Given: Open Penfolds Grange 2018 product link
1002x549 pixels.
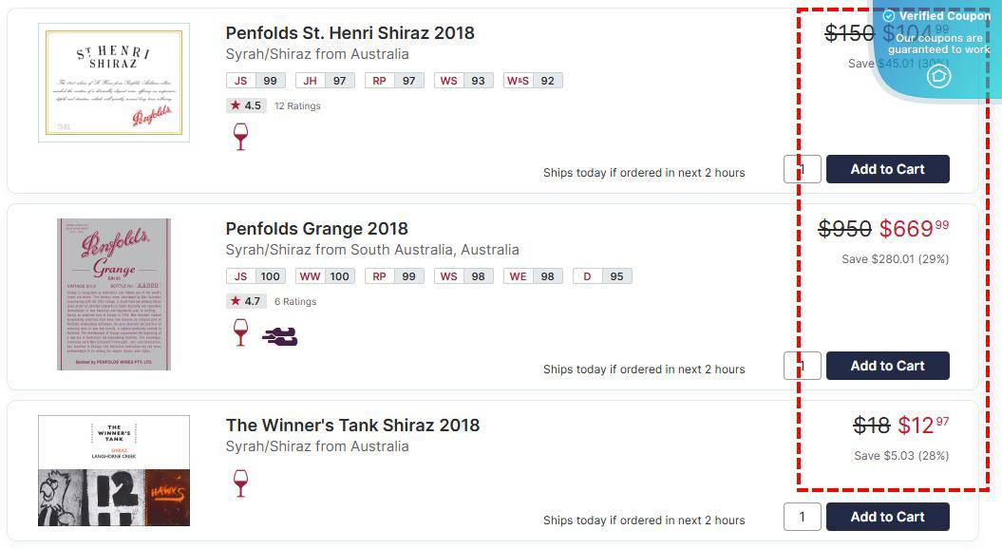Looking at the screenshot, I should coord(316,229).
